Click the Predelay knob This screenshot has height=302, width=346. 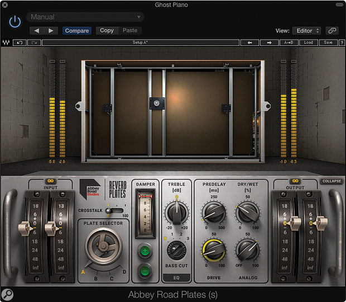[x=214, y=213]
